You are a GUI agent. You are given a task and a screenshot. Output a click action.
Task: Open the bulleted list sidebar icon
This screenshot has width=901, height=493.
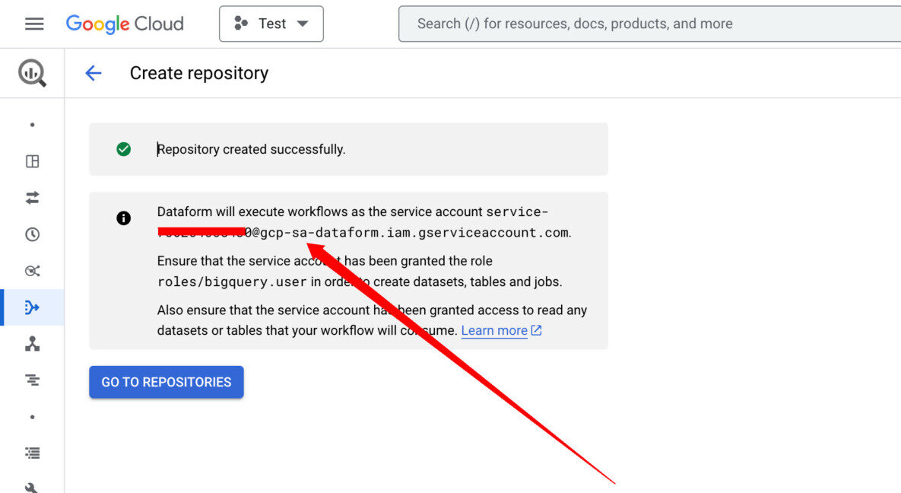pos(32,453)
